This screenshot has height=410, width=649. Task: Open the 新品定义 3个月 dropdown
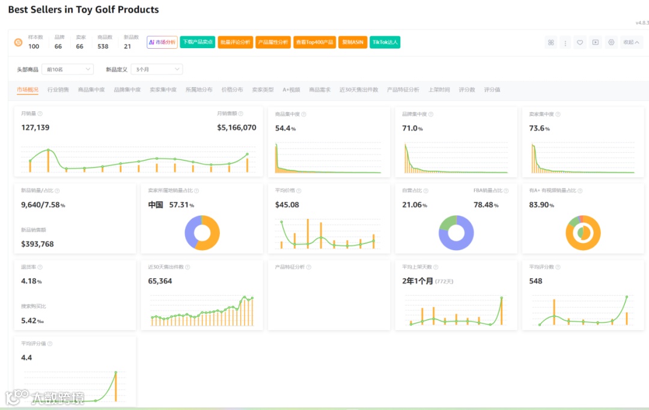tap(156, 69)
